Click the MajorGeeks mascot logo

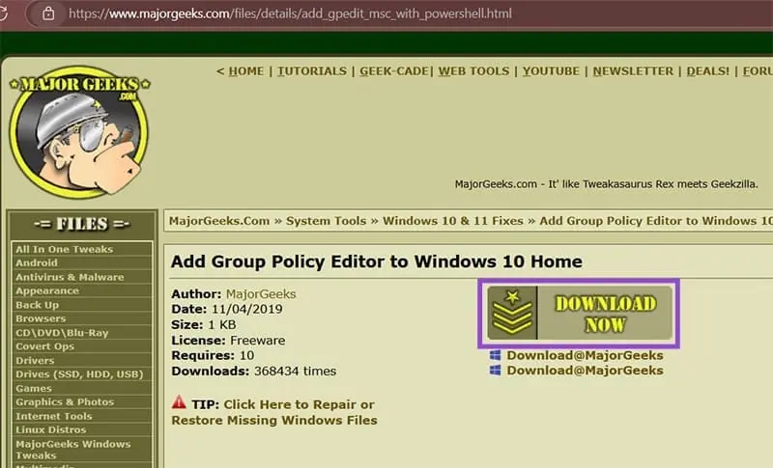click(x=79, y=131)
